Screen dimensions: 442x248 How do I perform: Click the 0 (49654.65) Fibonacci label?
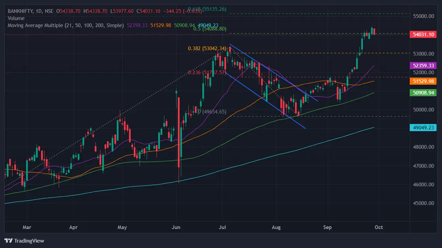[x=212, y=112]
